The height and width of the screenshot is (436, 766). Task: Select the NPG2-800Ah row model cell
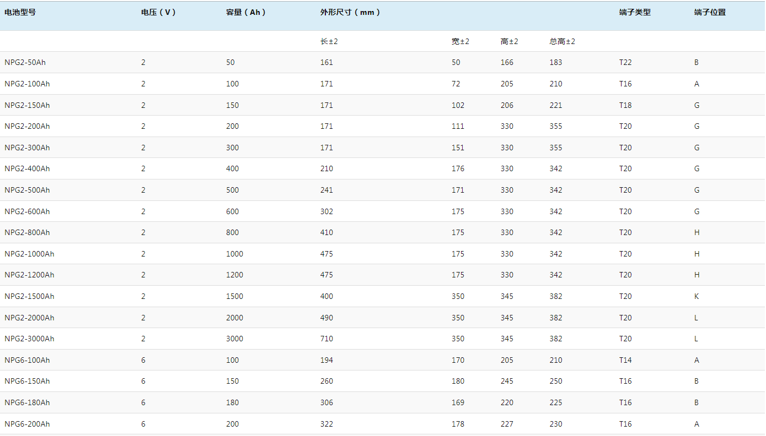tap(27, 232)
